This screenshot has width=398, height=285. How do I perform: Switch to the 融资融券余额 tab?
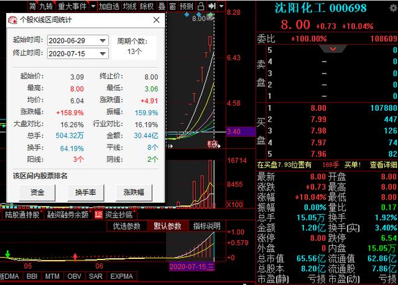tap(68, 215)
